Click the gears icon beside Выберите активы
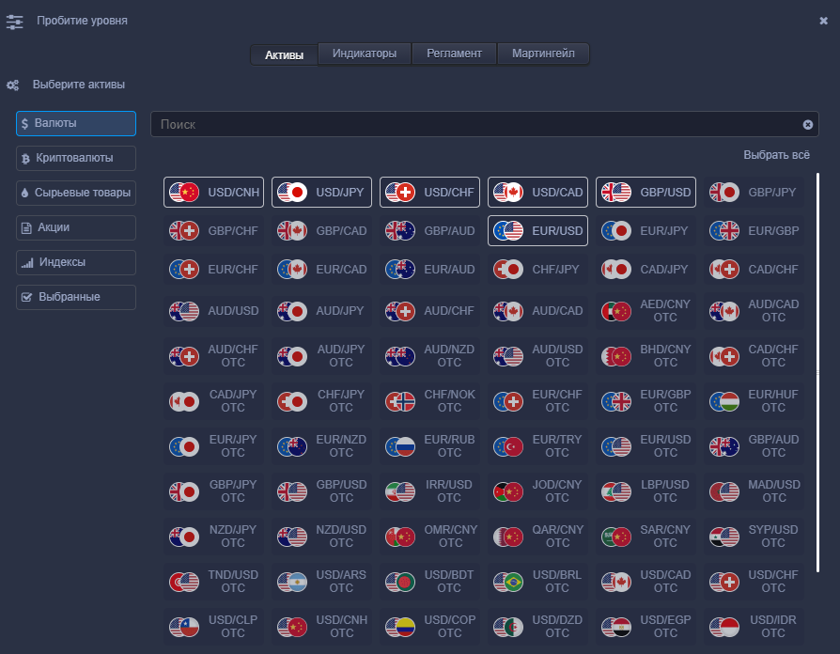This screenshot has height=654, width=840. pos(12,86)
